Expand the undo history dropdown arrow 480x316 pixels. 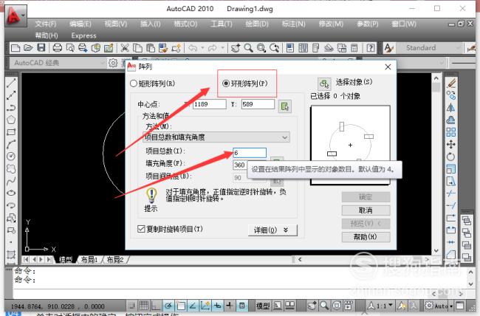pos(202,48)
